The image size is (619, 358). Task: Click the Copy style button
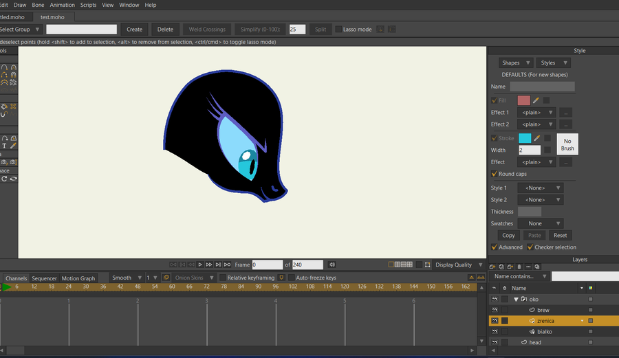tap(508, 236)
